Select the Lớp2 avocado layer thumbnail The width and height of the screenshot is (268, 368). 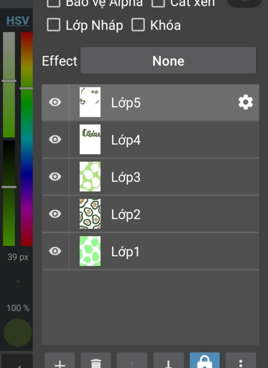(x=90, y=214)
